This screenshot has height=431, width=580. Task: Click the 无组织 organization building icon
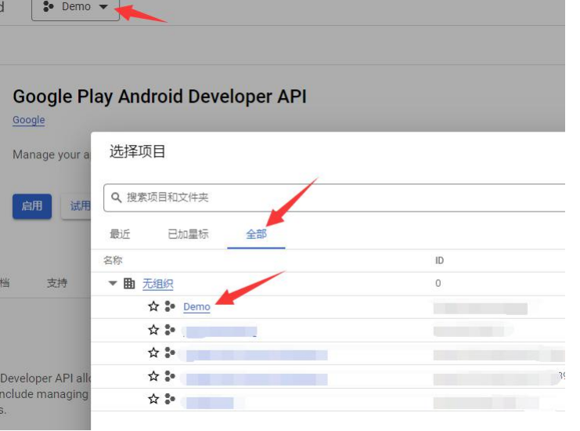click(x=129, y=284)
